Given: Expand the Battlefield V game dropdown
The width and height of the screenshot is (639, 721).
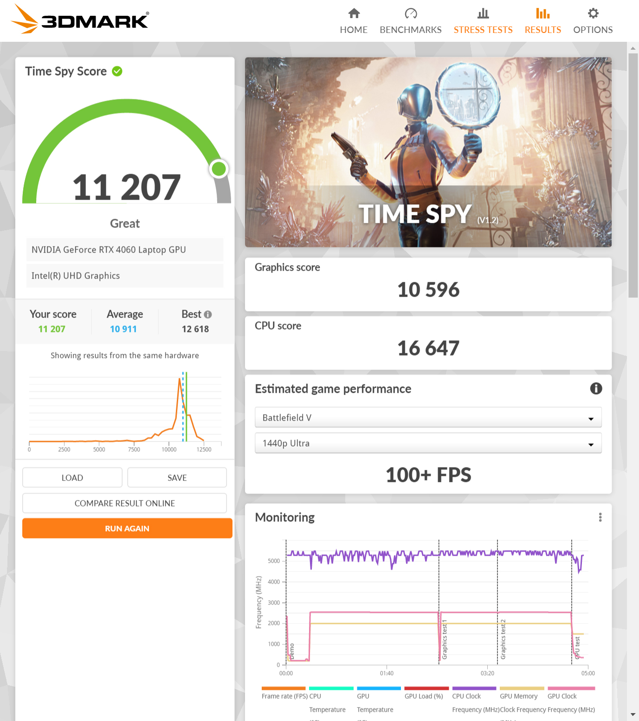Looking at the screenshot, I should 428,417.
